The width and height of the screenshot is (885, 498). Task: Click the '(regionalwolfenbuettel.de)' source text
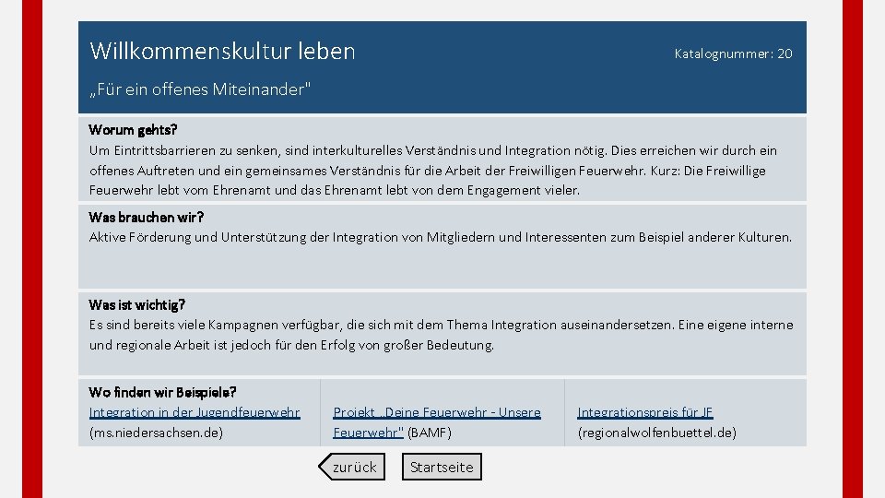click(x=657, y=433)
